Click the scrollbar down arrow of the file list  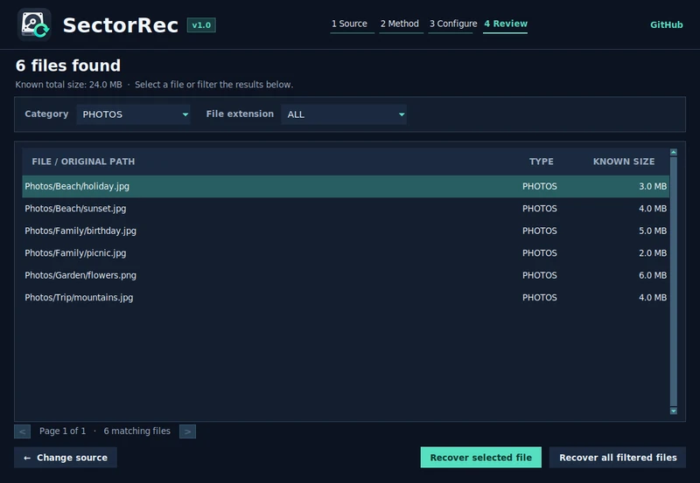674,411
